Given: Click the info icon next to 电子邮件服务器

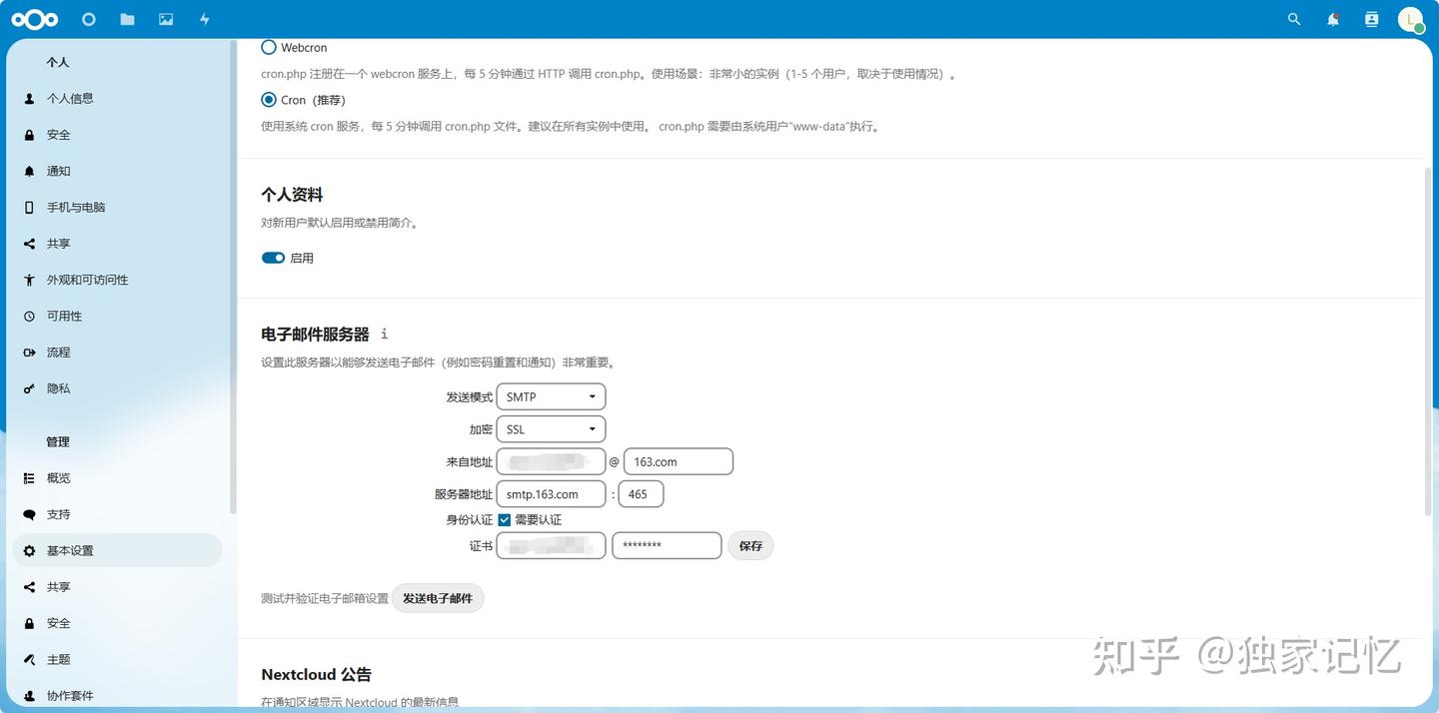Looking at the screenshot, I should coord(384,334).
